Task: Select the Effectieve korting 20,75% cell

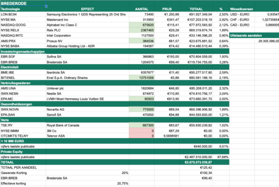Action: point(87,183)
